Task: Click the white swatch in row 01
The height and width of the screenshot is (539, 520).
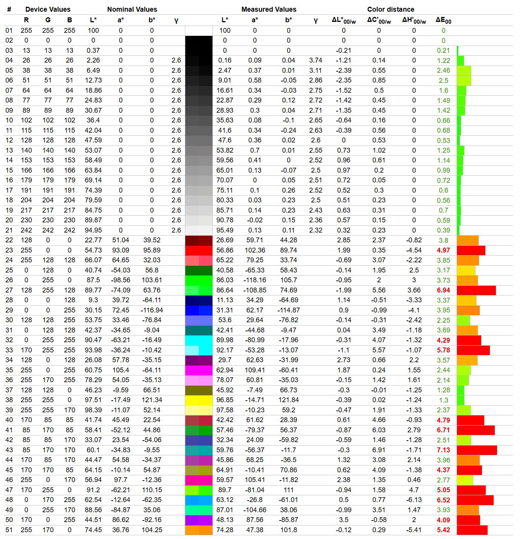Action: [199, 31]
